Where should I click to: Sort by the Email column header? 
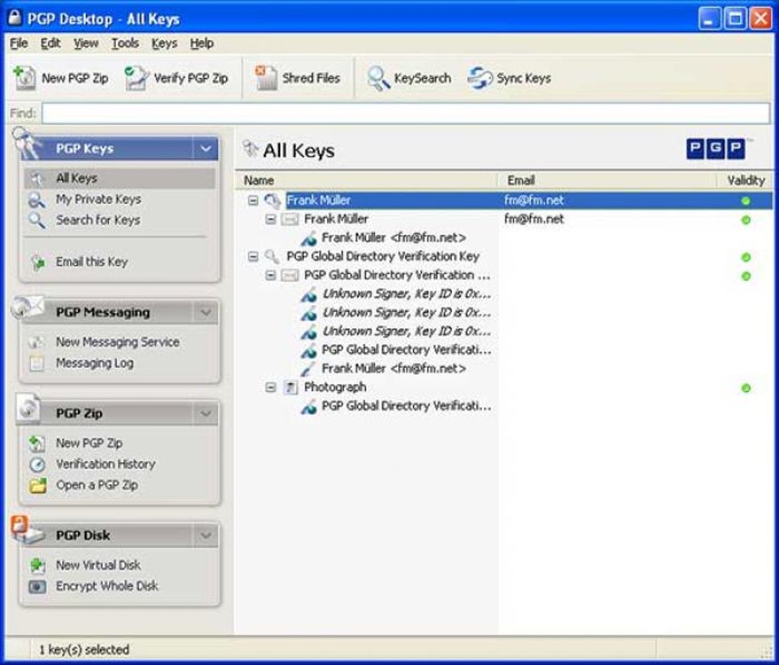[607, 180]
